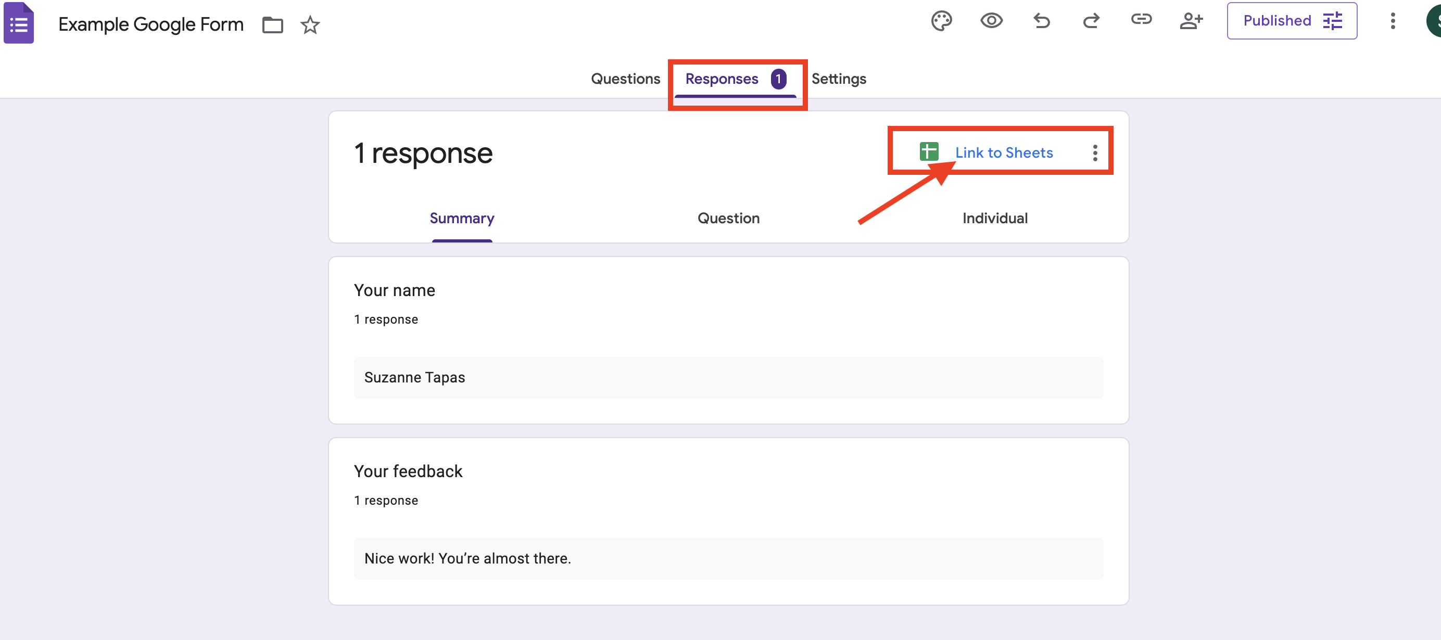
Task: Open the top-right more options menu
Action: pos(1393,21)
